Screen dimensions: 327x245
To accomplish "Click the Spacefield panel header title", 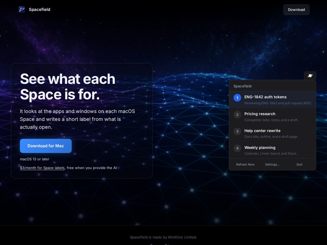I will [x=243, y=86].
